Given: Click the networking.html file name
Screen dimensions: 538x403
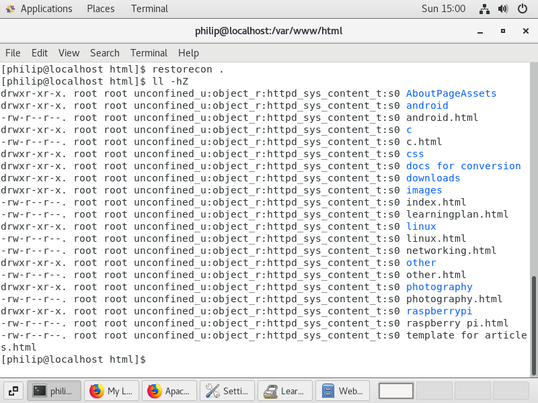Looking at the screenshot, I should (x=451, y=251).
